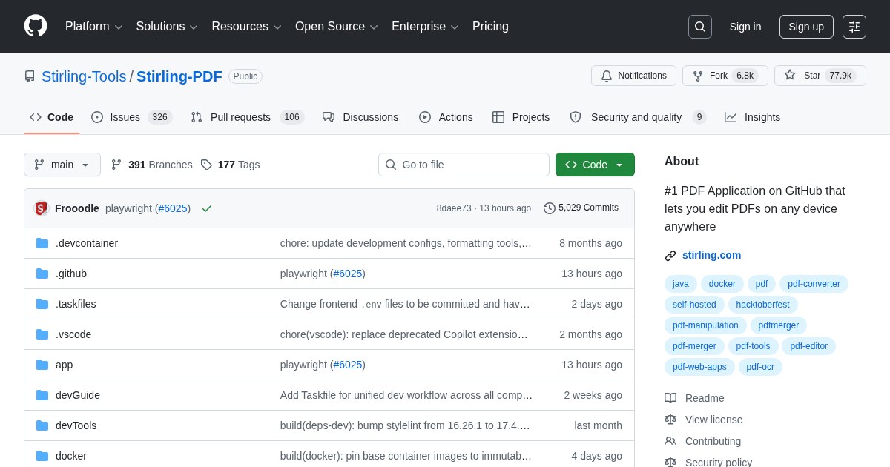Open the Stirling-PDF repository name link
The image size is (890, 467).
179,76
